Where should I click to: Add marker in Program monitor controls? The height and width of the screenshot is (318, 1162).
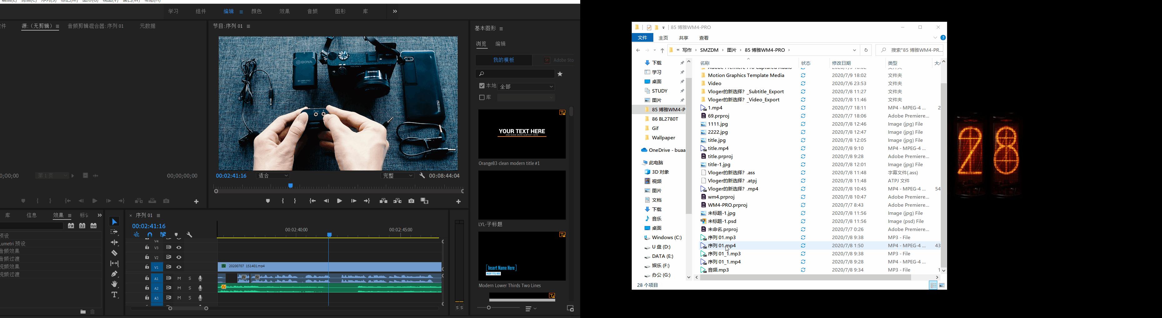pos(268,201)
